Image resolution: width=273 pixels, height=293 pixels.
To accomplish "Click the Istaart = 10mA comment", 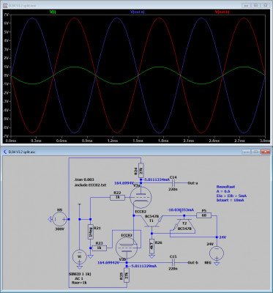I will [230, 200].
